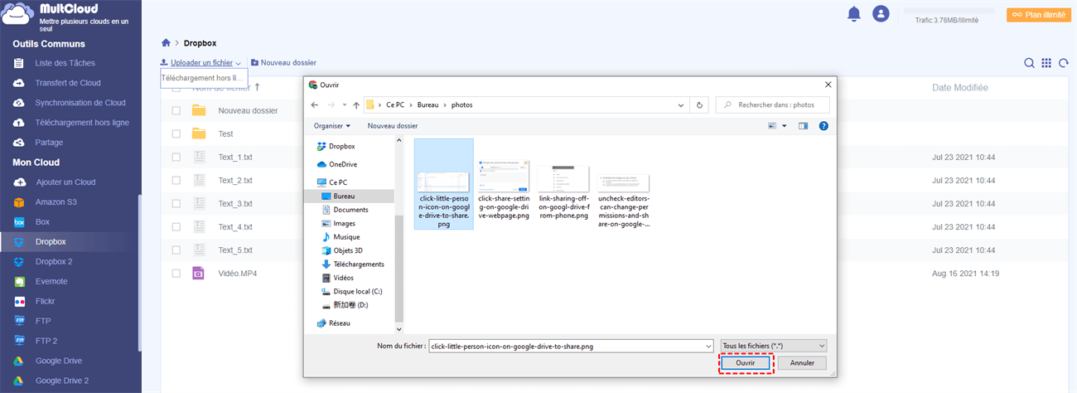Open Synchronisation de Cloud
Image resolution: width=1077 pixels, height=393 pixels.
[x=80, y=103]
